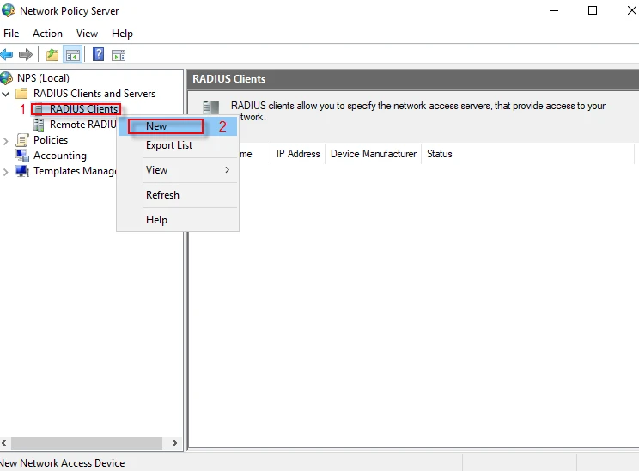Toggle the Show/Hide Console Tree icon
Viewport: 639px width, 471px height.
[73, 55]
